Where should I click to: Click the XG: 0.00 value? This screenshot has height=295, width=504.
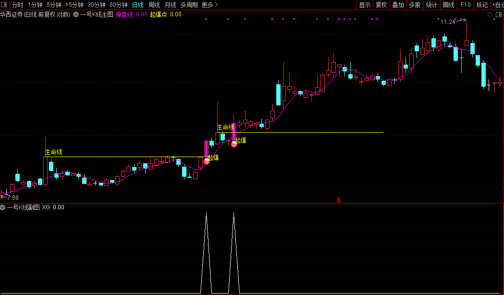pos(53,207)
